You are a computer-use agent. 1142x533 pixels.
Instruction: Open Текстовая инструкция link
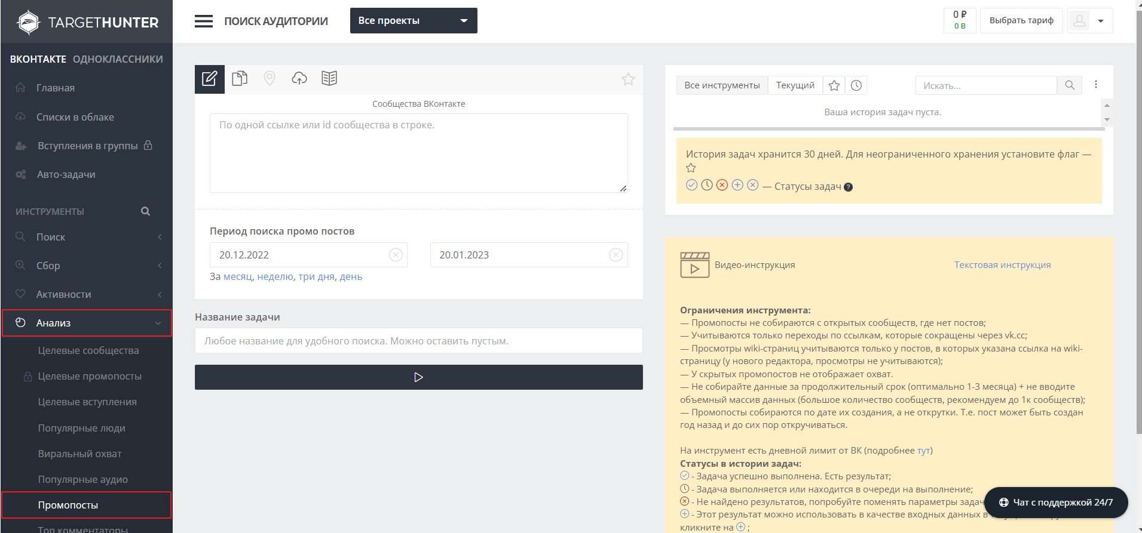(x=1002, y=265)
